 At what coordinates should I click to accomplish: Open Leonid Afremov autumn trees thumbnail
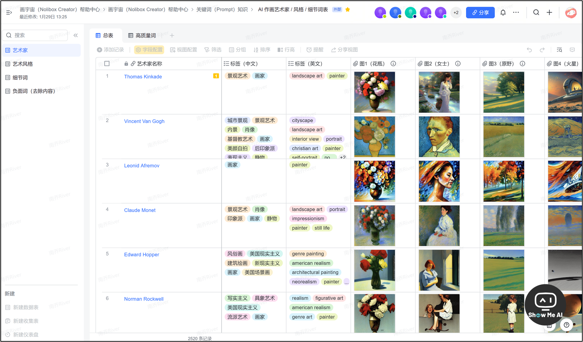tap(504, 181)
